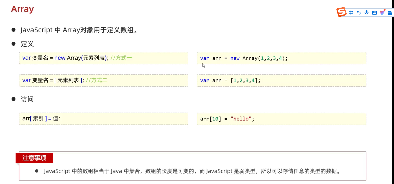394x184 pixels.
Task: Open the Sogou toolbox grid icon
Action: click(x=390, y=13)
